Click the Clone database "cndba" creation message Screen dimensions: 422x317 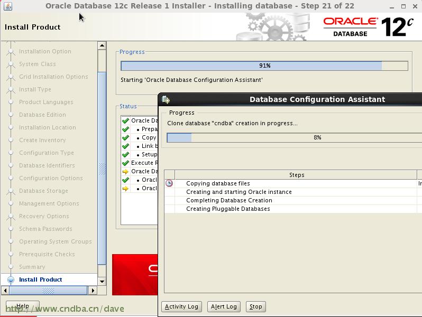(232, 124)
